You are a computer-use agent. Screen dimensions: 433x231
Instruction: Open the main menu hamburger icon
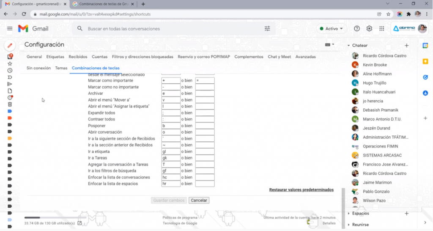(x=10, y=29)
